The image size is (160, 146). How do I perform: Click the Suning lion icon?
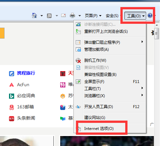coord(63,96)
